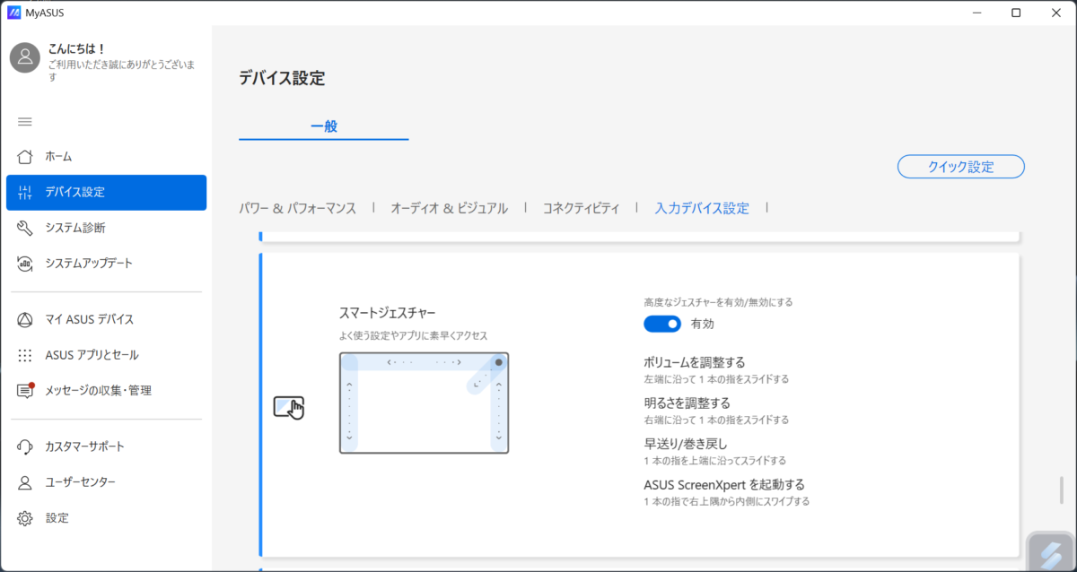Disable the 高度なジェスチャー toggle switch
The height and width of the screenshot is (572, 1077).
[662, 324]
